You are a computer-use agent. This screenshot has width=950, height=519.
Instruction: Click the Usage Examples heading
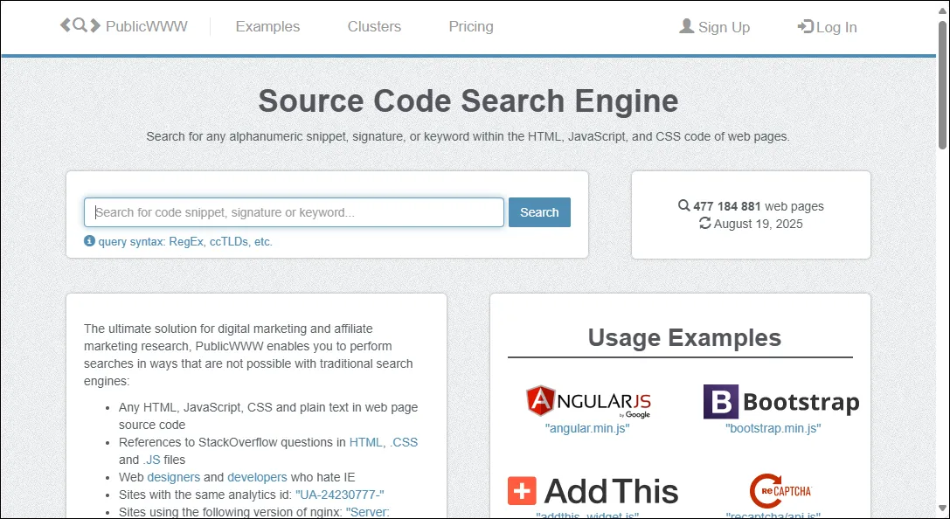[x=684, y=338]
